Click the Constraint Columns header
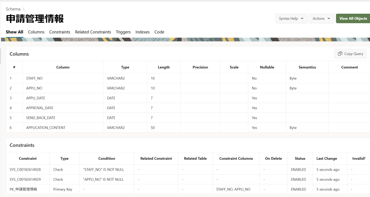Screen dimensions: 370x197 235,158
